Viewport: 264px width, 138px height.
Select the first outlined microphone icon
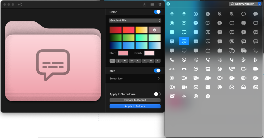(172, 14)
